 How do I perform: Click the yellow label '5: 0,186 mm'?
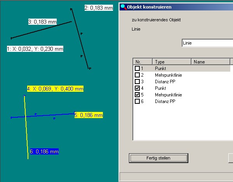pos(89,115)
